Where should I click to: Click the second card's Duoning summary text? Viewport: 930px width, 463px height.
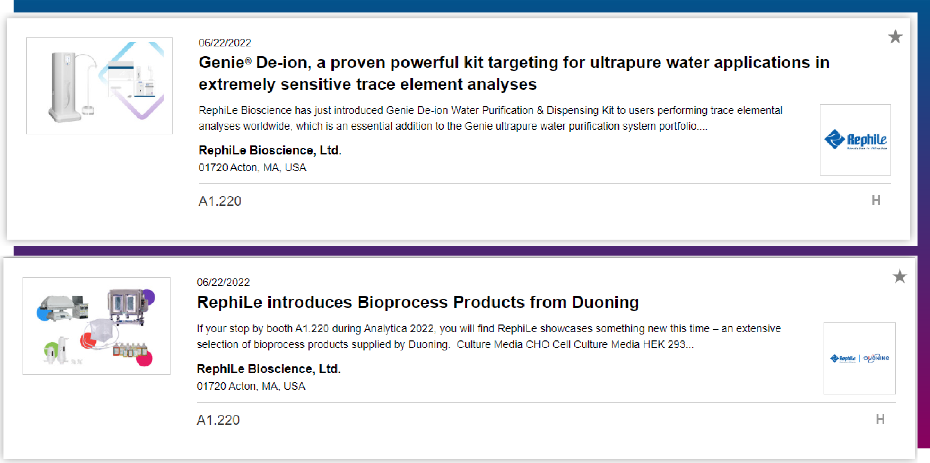[x=488, y=337]
